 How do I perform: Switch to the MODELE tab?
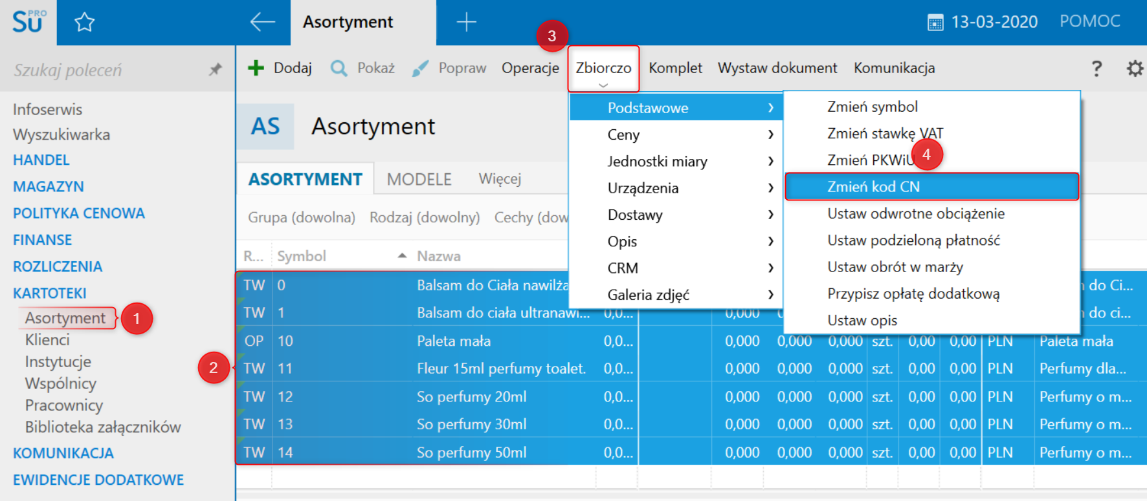click(x=419, y=179)
